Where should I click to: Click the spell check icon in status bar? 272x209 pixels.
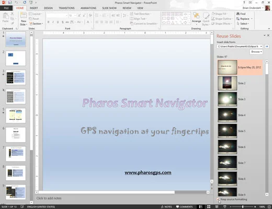coord(22,206)
